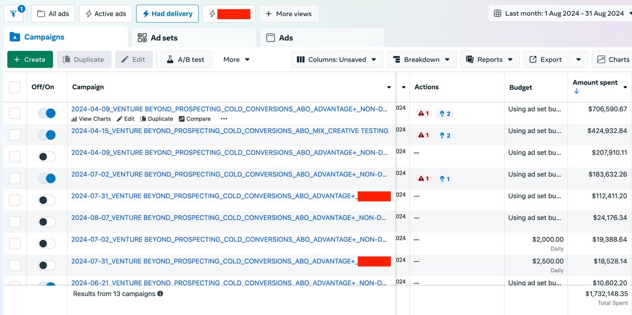
Task: Click the Actions column header
Action: pos(427,87)
